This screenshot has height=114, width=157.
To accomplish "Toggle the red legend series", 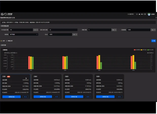I will 137,50.
